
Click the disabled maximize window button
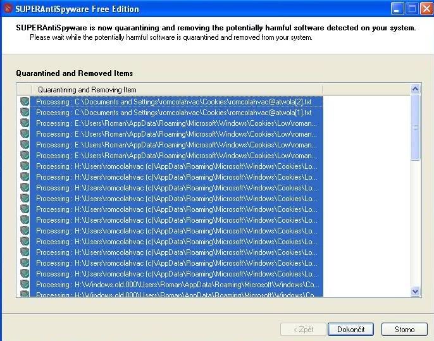[412, 9]
